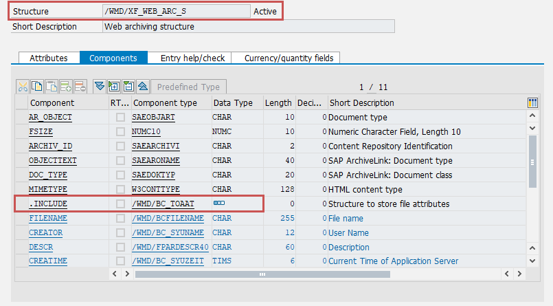Image resolution: width=553 pixels, height=306 pixels.
Task: Open the /WMD/BC_TOAAT component type link
Action: point(163,204)
